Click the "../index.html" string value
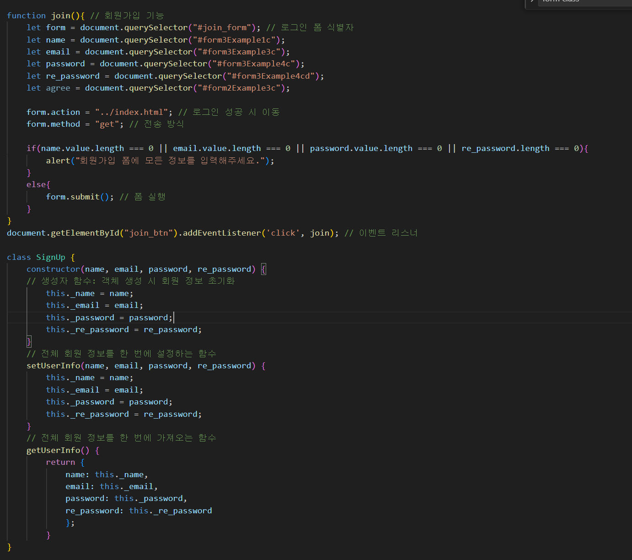Viewport: 632px width, 560px height. [x=131, y=112]
